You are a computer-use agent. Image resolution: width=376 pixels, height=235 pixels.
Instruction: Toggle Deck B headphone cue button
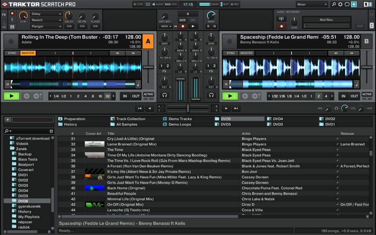coord(211,95)
